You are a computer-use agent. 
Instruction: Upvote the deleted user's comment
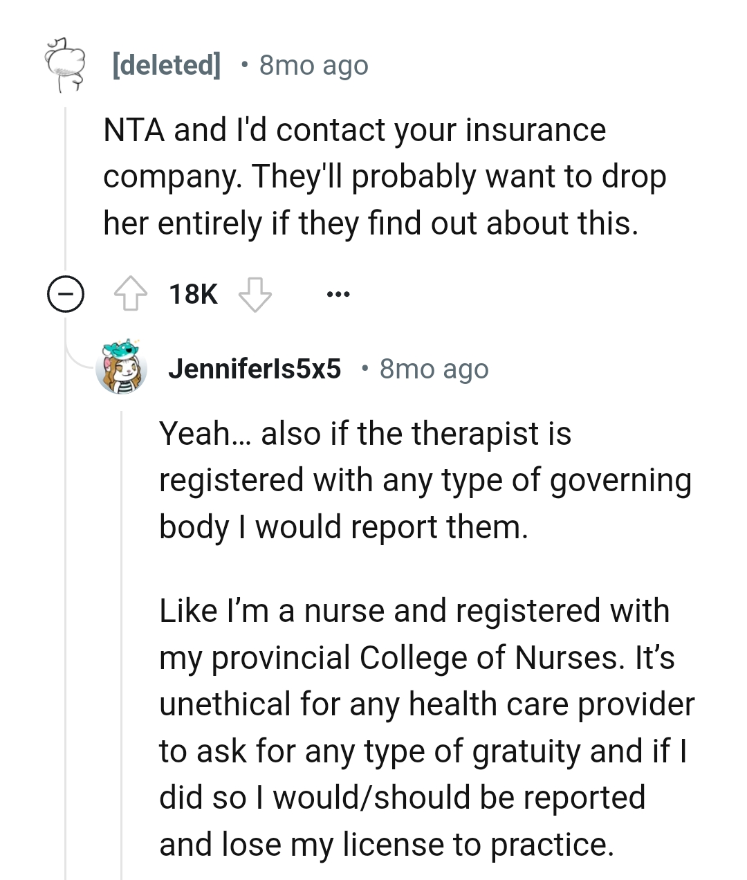tap(131, 295)
